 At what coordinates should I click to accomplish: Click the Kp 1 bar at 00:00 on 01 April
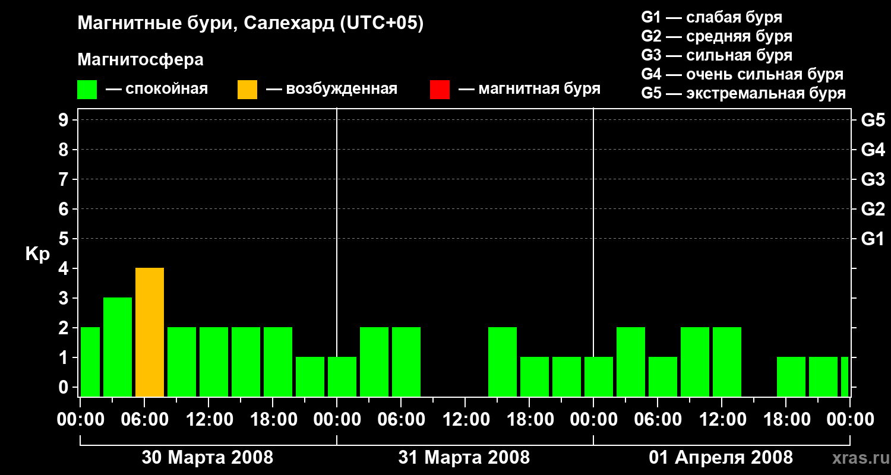tap(599, 377)
